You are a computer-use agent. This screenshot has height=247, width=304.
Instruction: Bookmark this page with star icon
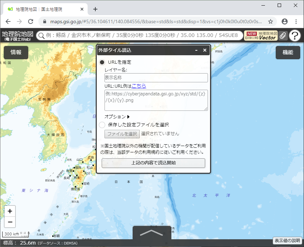271,21
